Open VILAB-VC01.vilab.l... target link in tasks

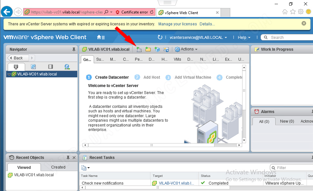[176, 183]
